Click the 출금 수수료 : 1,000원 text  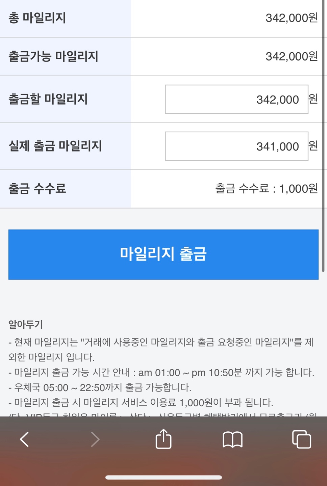tap(267, 189)
